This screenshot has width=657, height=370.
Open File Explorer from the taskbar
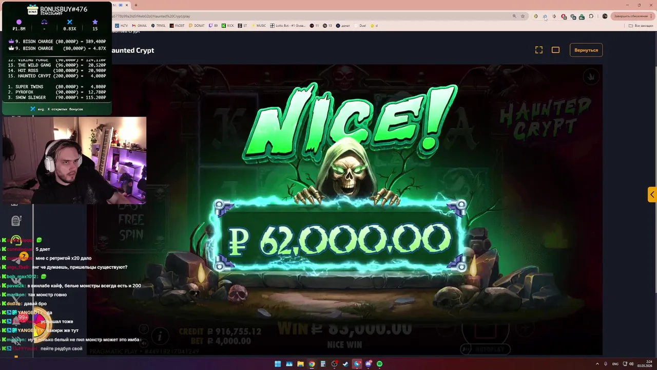[x=300, y=364]
